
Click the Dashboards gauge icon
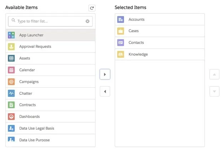tap(11, 116)
